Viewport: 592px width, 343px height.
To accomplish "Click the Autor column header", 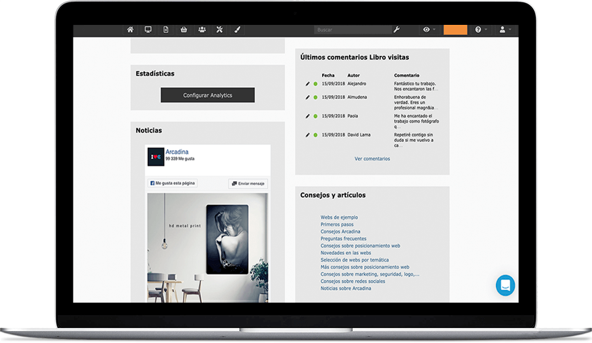I will (353, 75).
